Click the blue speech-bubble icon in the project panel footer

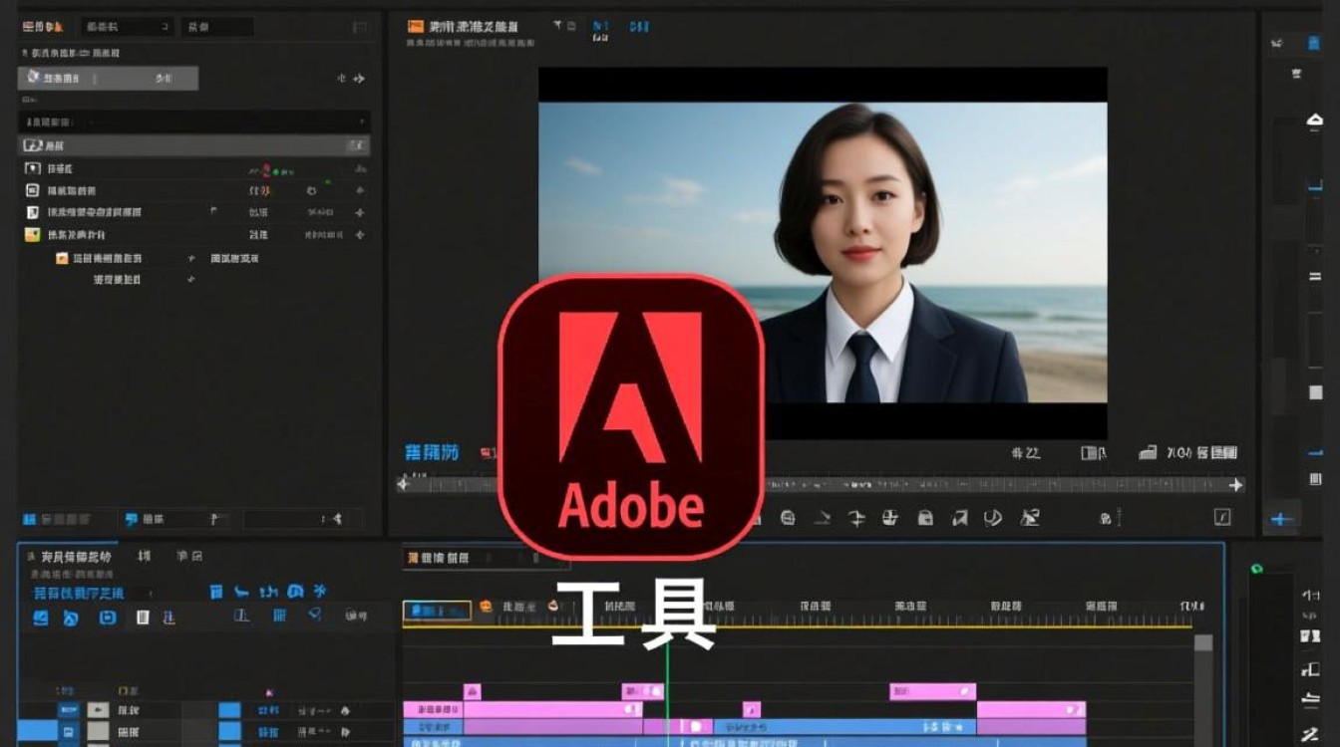132,519
